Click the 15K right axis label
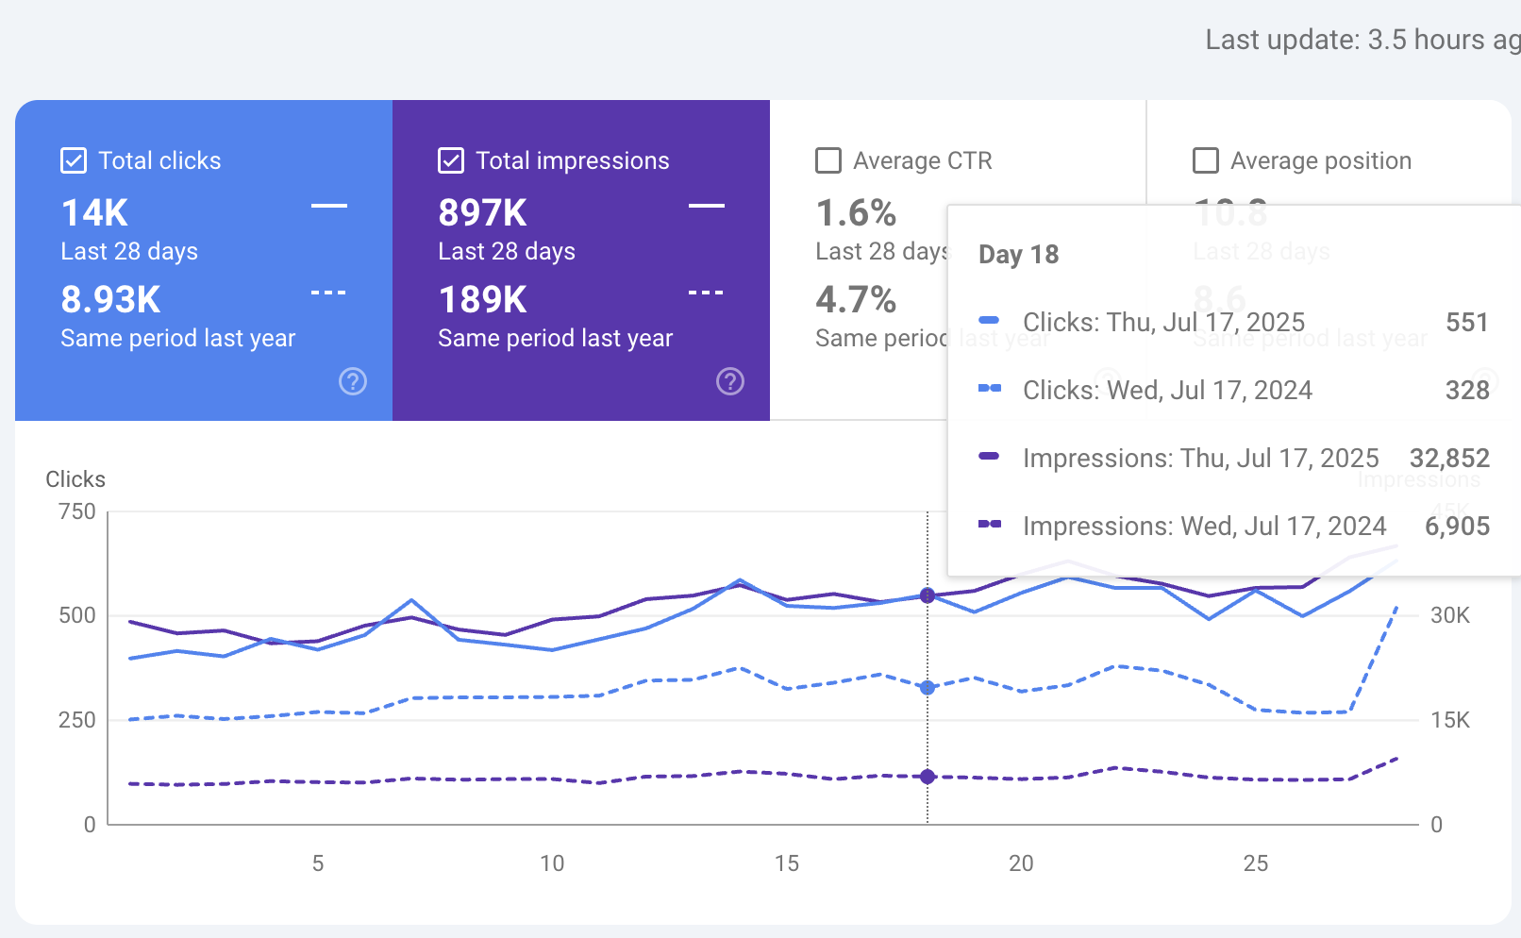This screenshot has height=938, width=1521. click(1450, 721)
